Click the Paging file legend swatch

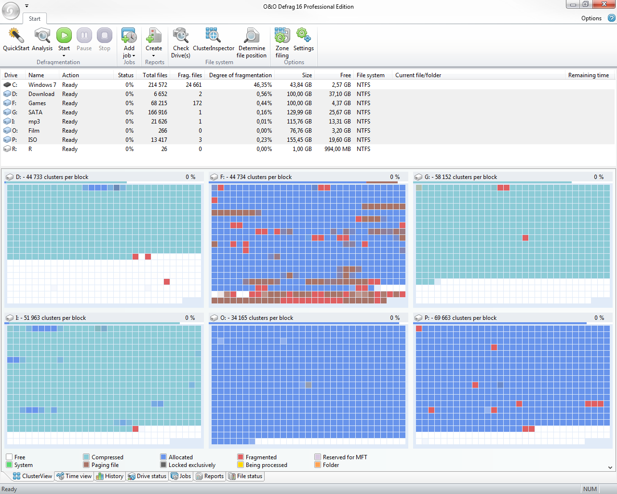coord(86,465)
